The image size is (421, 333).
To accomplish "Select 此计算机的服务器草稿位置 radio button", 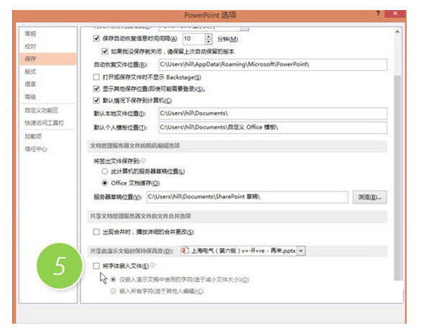I will [x=105, y=172].
